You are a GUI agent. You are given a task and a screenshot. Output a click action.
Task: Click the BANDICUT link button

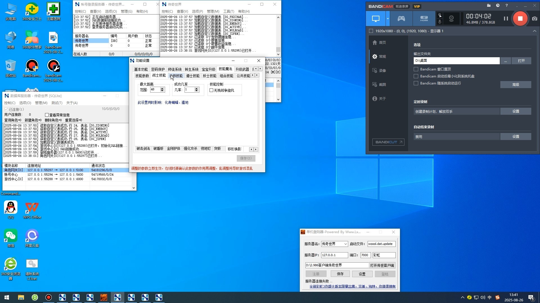click(x=388, y=142)
